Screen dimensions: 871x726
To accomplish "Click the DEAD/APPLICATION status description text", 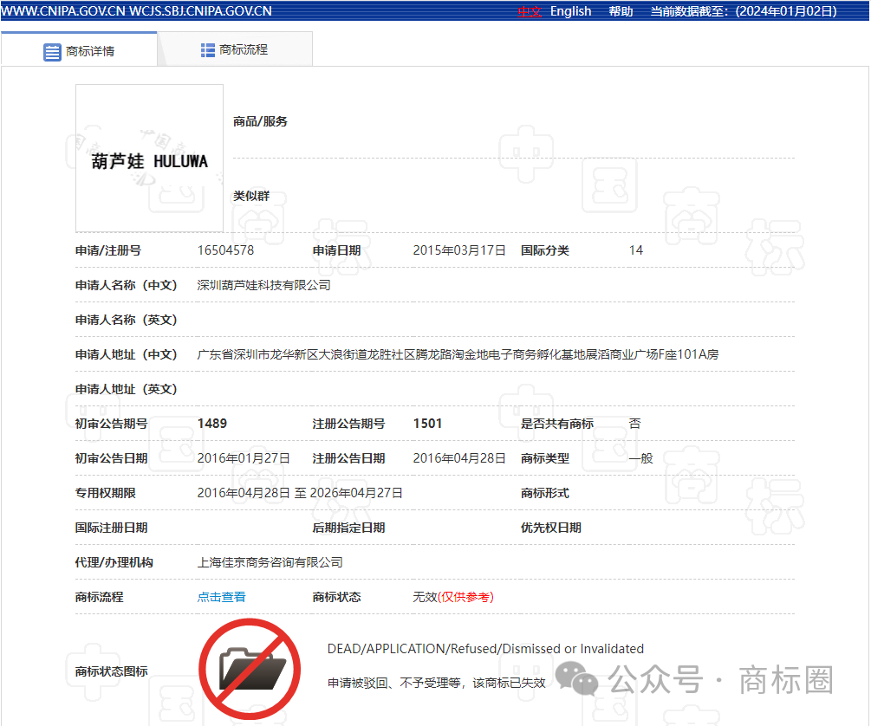I will pyautogui.click(x=485, y=649).
